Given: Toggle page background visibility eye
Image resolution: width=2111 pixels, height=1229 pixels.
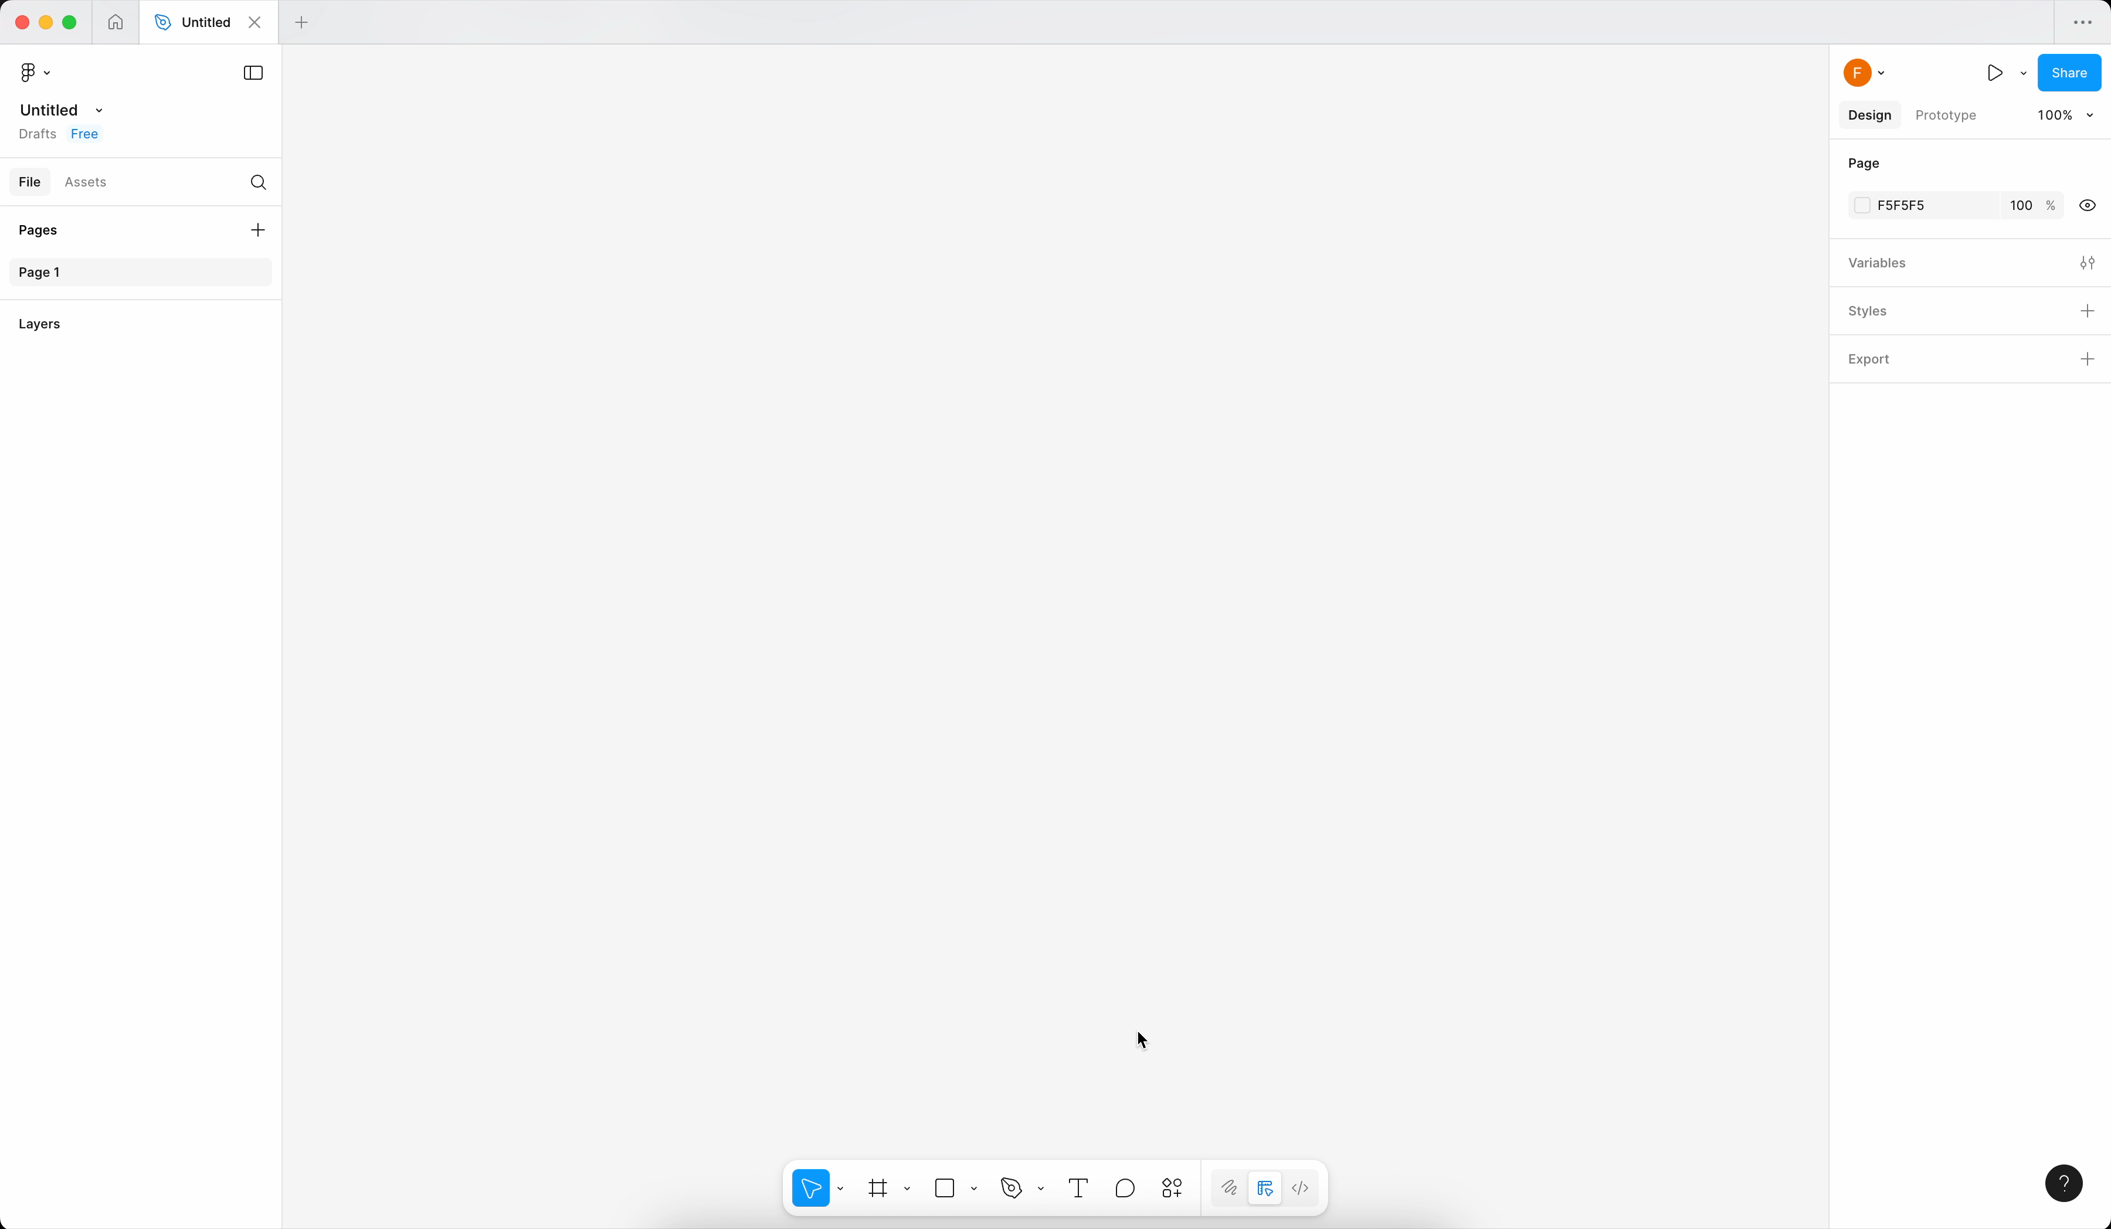Looking at the screenshot, I should [x=2087, y=205].
